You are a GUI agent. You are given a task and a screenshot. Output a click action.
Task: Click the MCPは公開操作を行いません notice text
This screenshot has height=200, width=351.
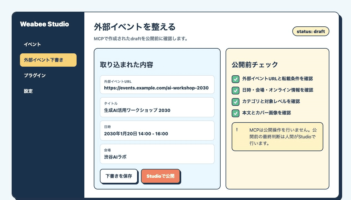coord(283,137)
